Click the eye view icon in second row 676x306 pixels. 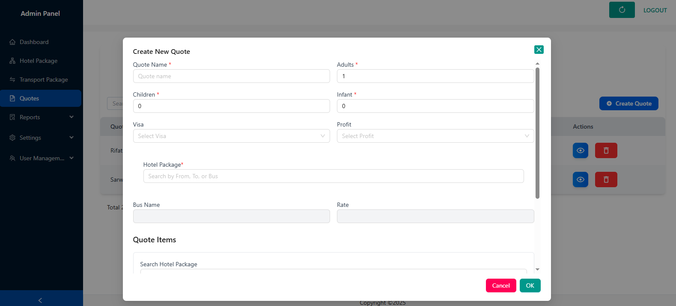[x=580, y=179]
